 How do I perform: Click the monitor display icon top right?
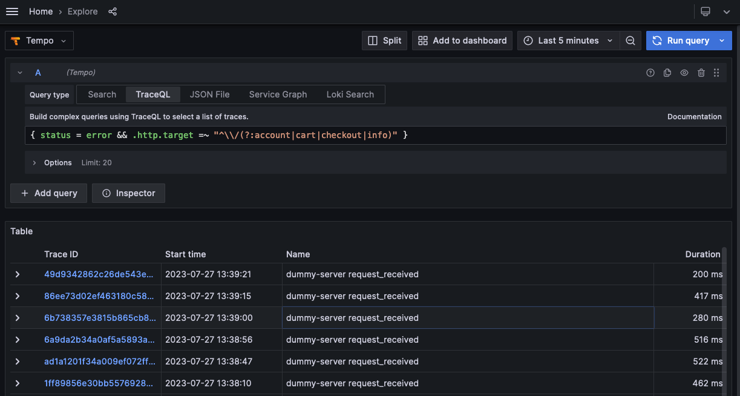tap(705, 11)
